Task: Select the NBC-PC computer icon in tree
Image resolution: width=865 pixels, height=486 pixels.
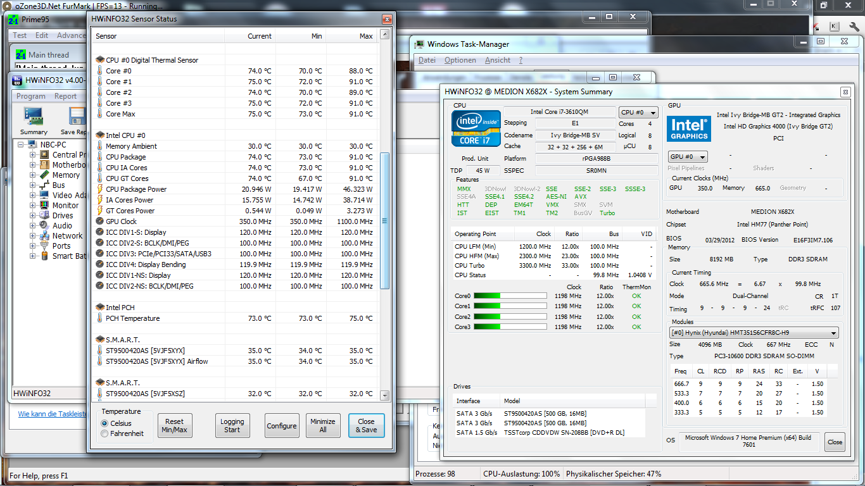Action: pyautogui.click(x=33, y=144)
